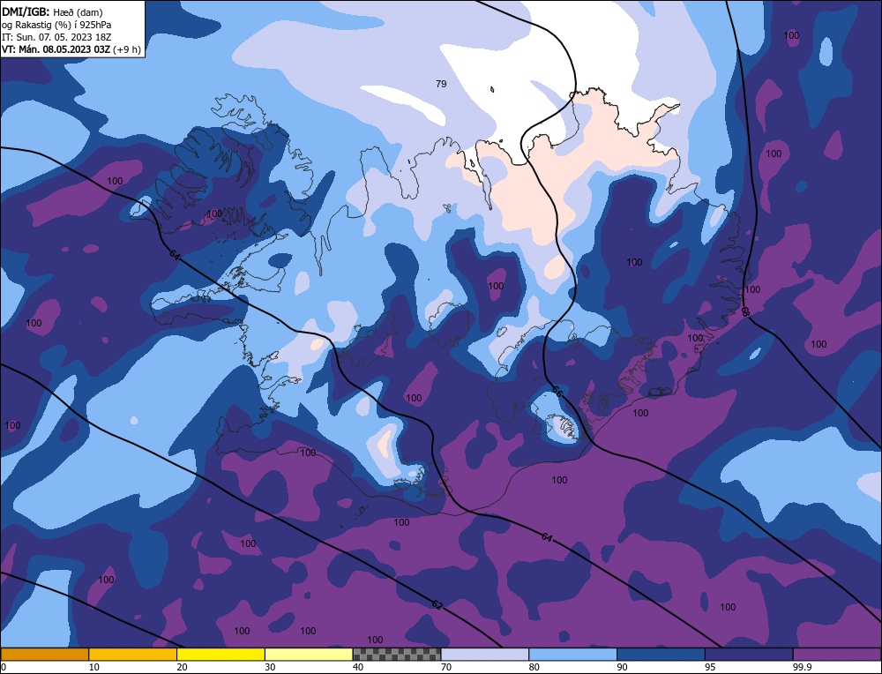Click the 90–95 dark blue legend swatch

pyautogui.click(x=661, y=654)
